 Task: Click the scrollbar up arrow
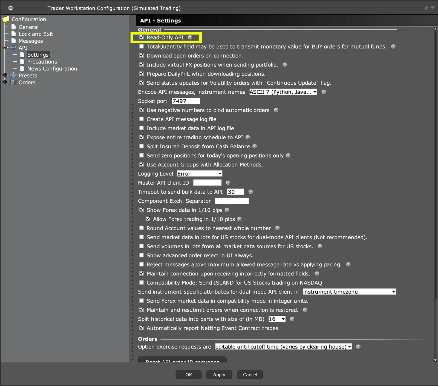pos(435,28)
